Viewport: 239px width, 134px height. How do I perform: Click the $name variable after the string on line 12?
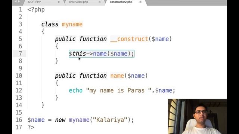tap(164, 91)
